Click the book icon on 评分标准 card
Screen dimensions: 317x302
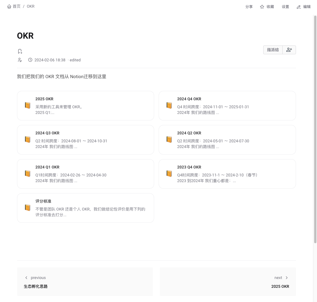(x=28, y=208)
